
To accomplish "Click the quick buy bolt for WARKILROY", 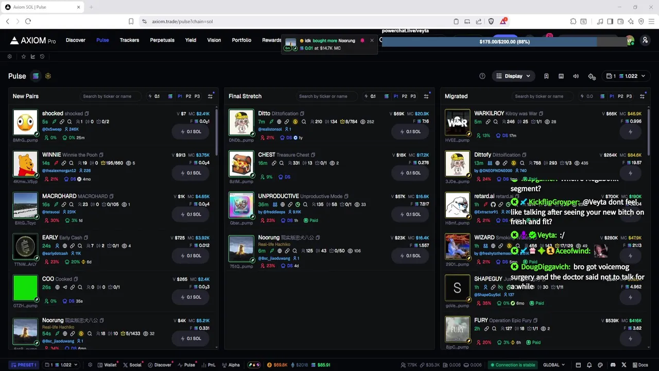I will coord(630,131).
